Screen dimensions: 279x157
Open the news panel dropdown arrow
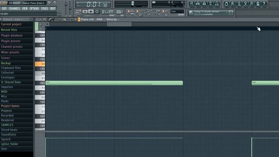tap(227, 13)
